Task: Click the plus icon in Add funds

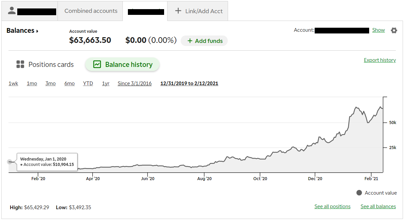Action: [x=190, y=41]
